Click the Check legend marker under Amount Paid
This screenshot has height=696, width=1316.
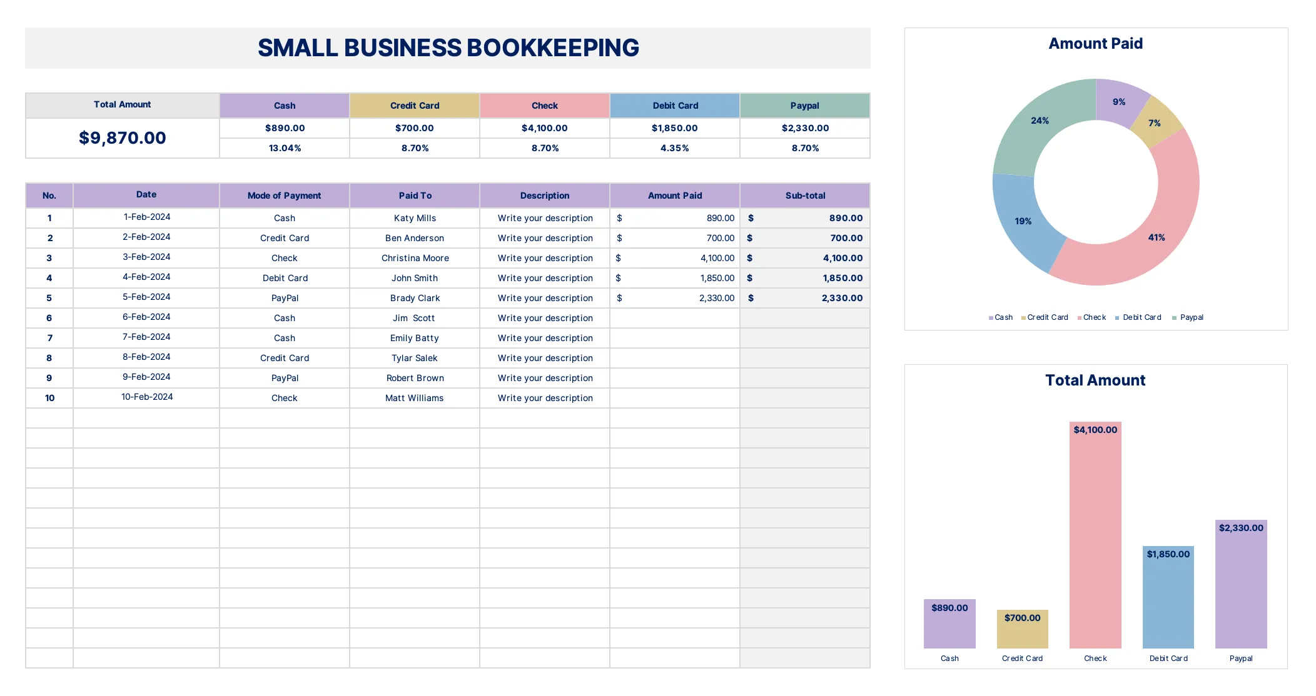click(1080, 318)
